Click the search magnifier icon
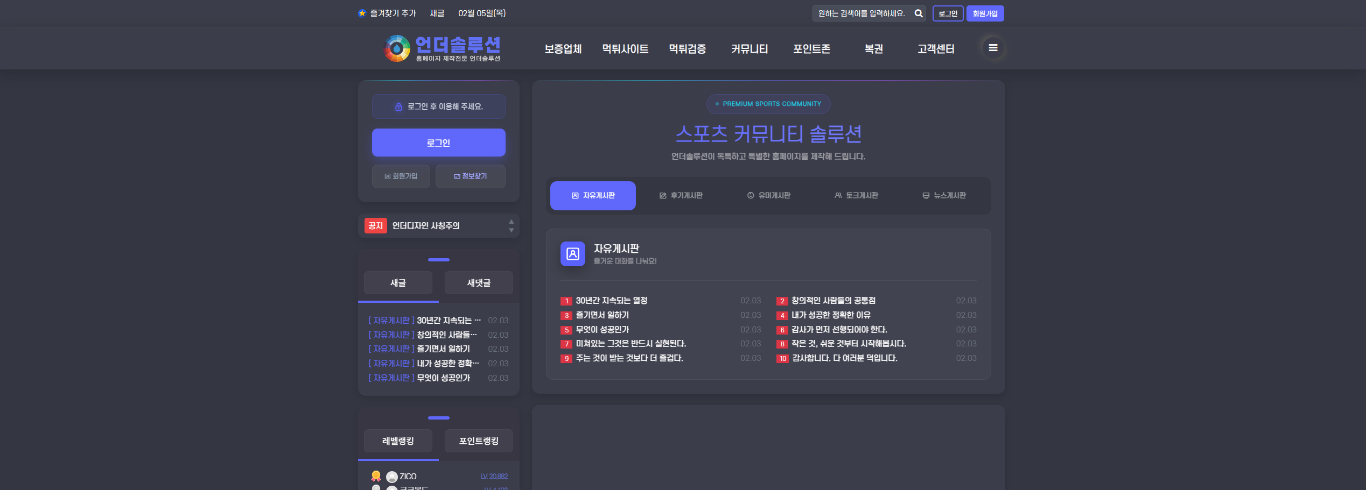The height and width of the screenshot is (490, 1366). tap(919, 13)
